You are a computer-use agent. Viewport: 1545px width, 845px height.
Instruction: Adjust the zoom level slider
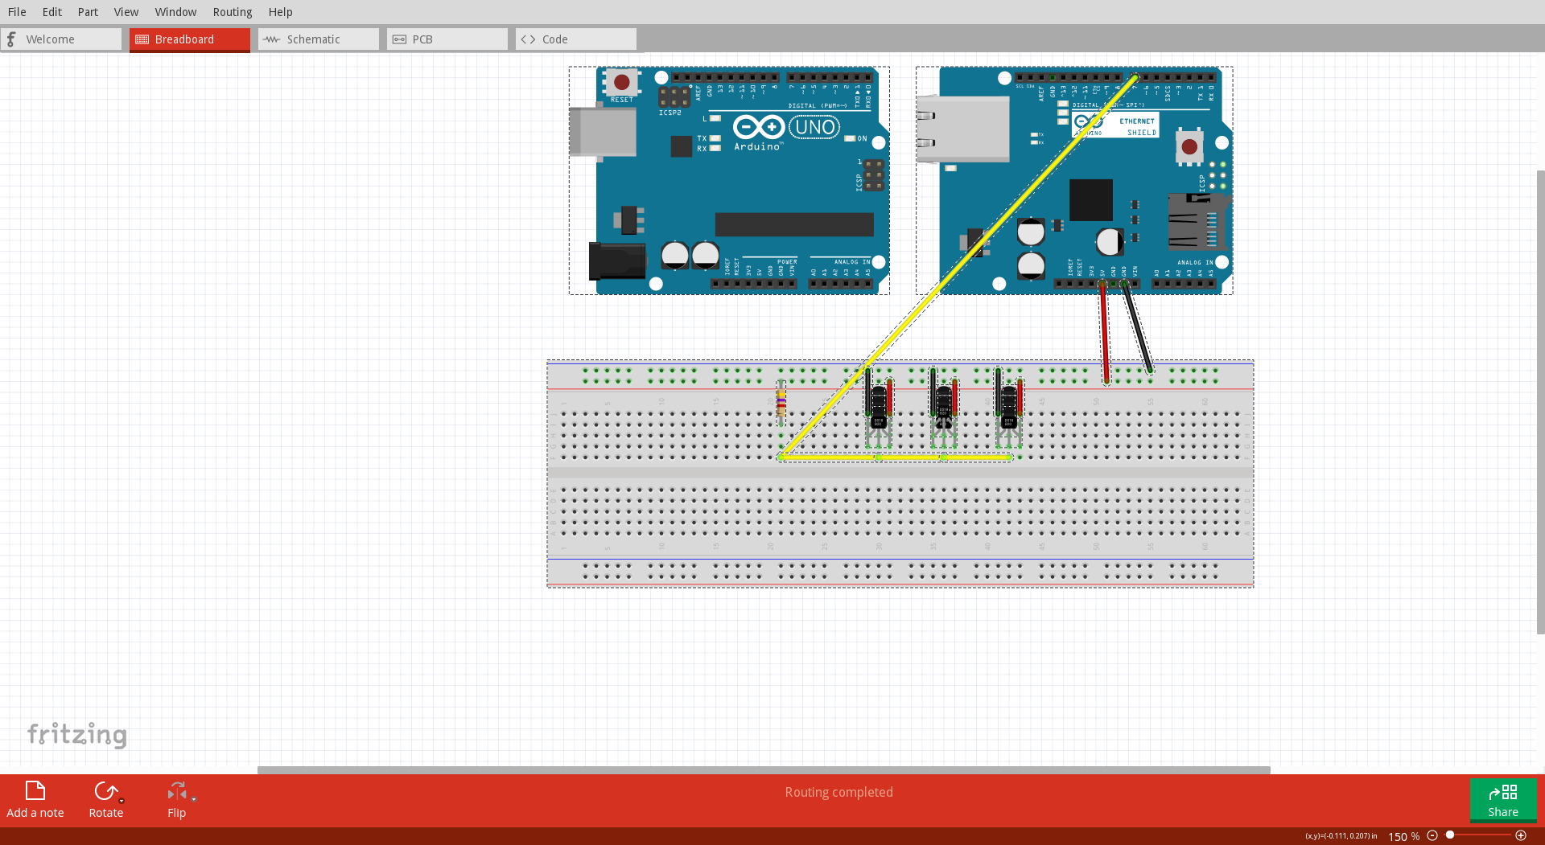[1451, 835]
